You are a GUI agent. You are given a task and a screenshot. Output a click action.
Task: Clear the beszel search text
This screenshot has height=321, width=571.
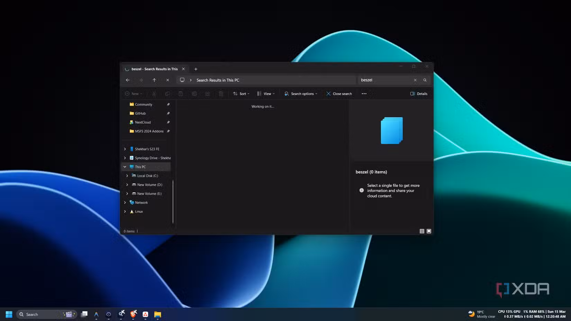pos(415,80)
